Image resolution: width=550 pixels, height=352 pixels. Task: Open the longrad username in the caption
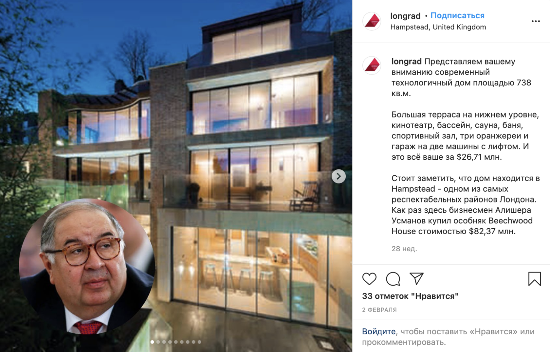click(x=407, y=61)
